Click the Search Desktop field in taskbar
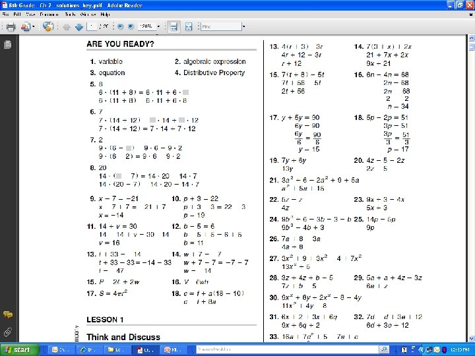 287,349
